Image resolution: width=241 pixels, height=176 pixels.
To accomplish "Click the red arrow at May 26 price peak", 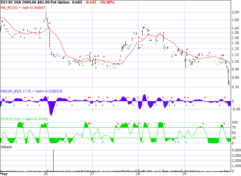I will (x=49, y=23).
